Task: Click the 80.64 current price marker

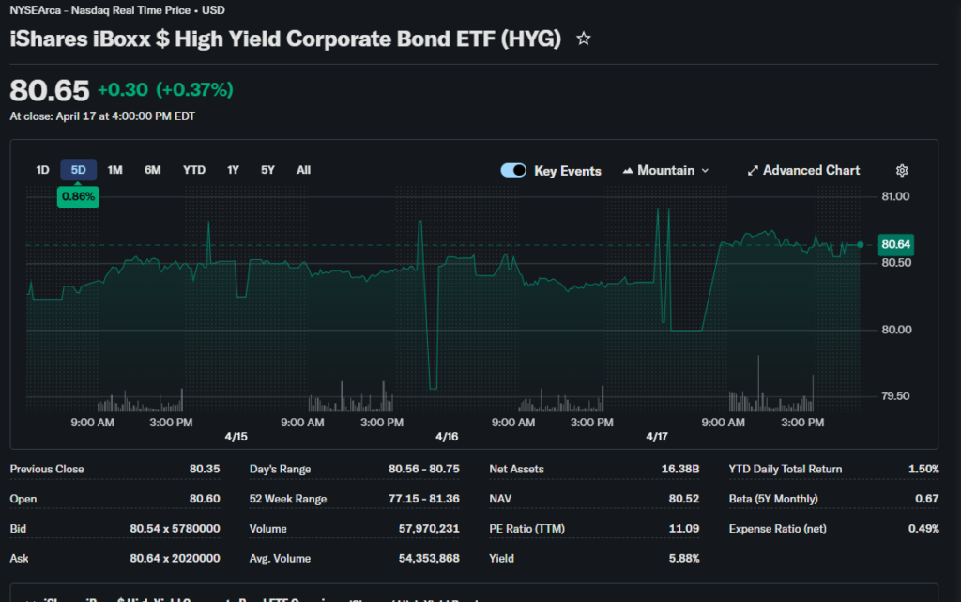Action: (x=895, y=245)
